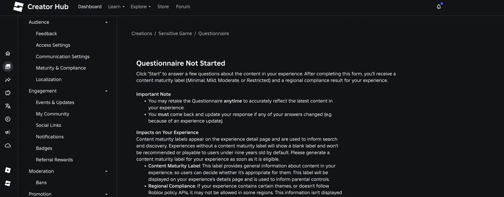Open the Forum page
504x197 pixels.
(183, 7)
